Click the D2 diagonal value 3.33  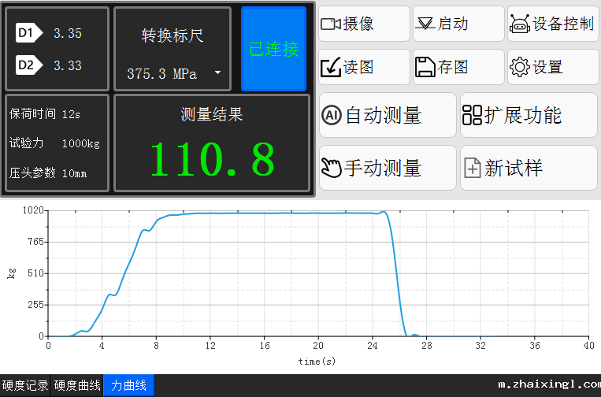point(68,65)
